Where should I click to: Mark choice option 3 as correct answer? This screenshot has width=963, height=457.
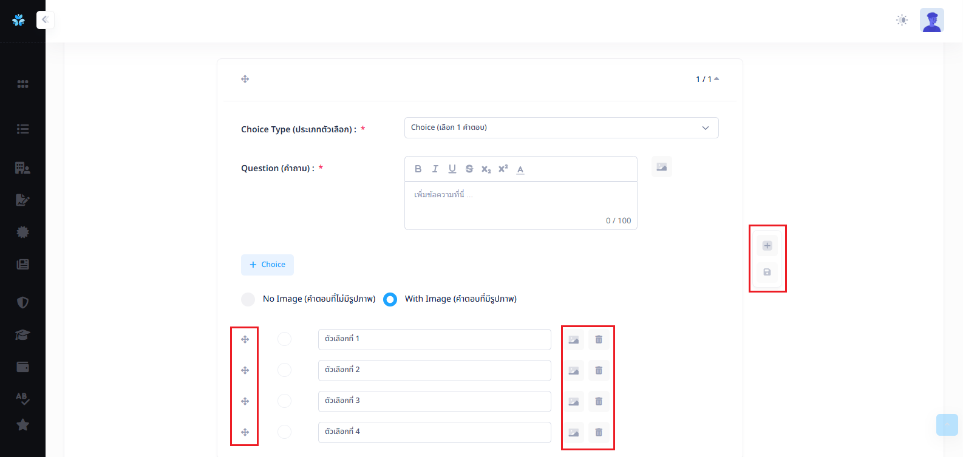point(284,401)
